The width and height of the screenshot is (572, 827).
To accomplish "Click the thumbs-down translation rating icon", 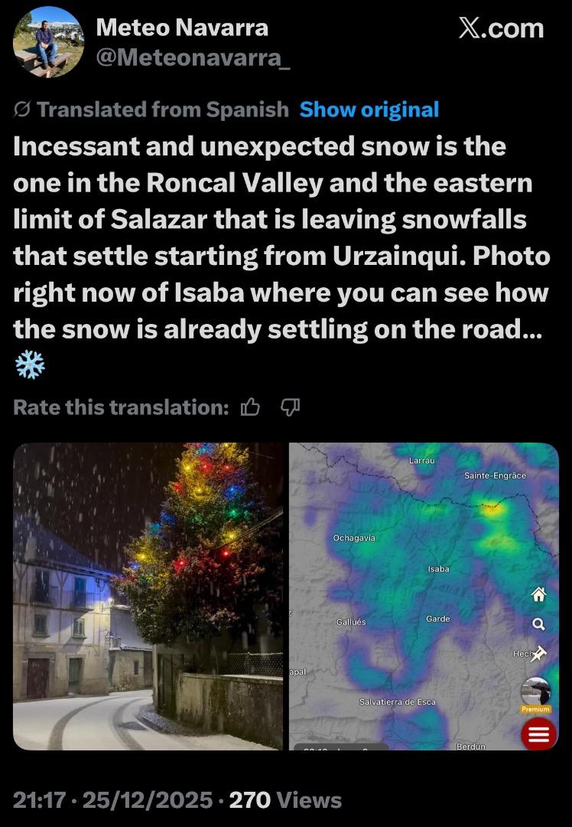I will [291, 407].
